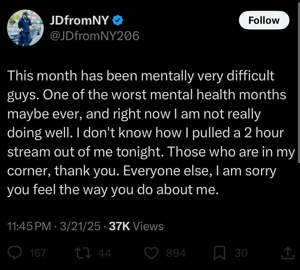Bookmark the post with the bookmark icon
This screenshot has height=270, width=300.
click(220, 253)
